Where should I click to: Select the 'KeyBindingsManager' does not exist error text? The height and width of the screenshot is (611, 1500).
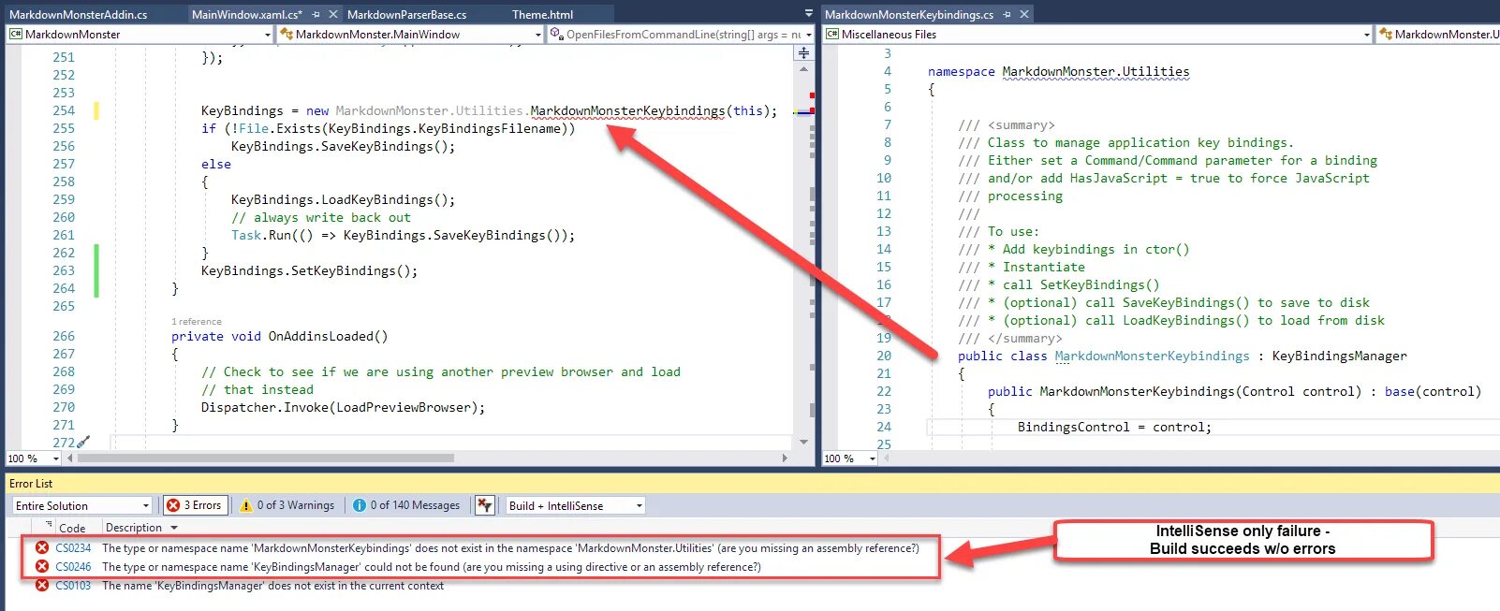click(272, 586)
